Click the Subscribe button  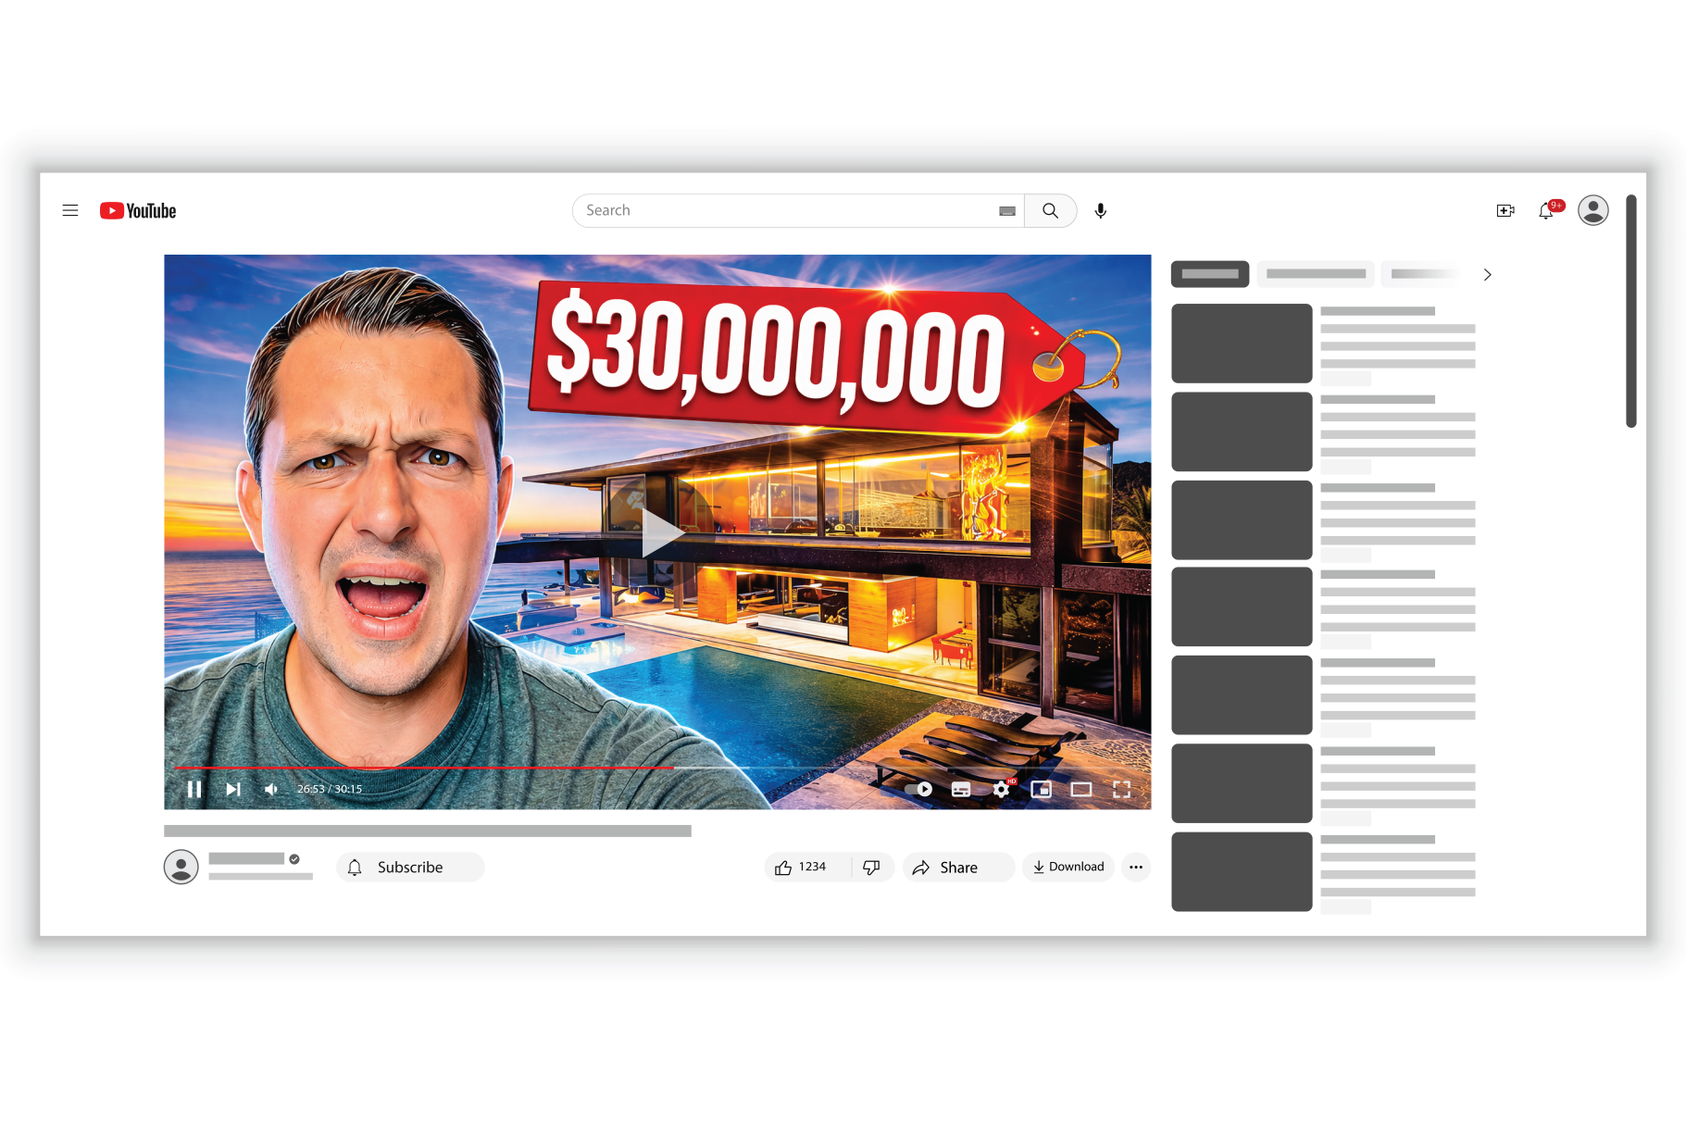pos(410,868)
